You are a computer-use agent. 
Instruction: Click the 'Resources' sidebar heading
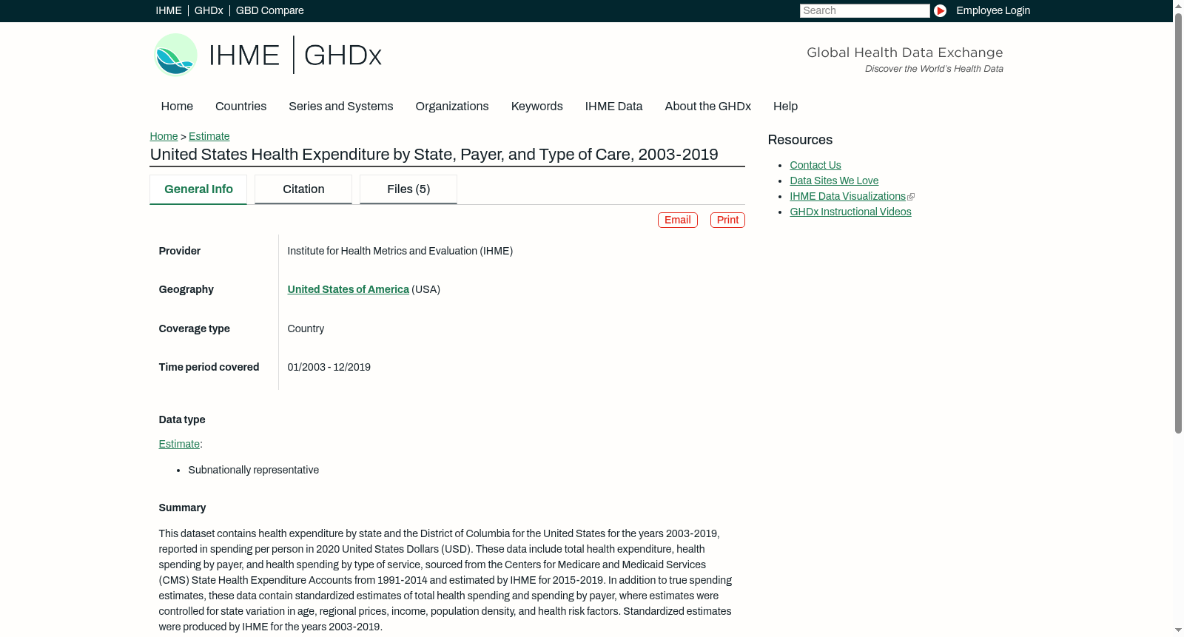point(800,140)
